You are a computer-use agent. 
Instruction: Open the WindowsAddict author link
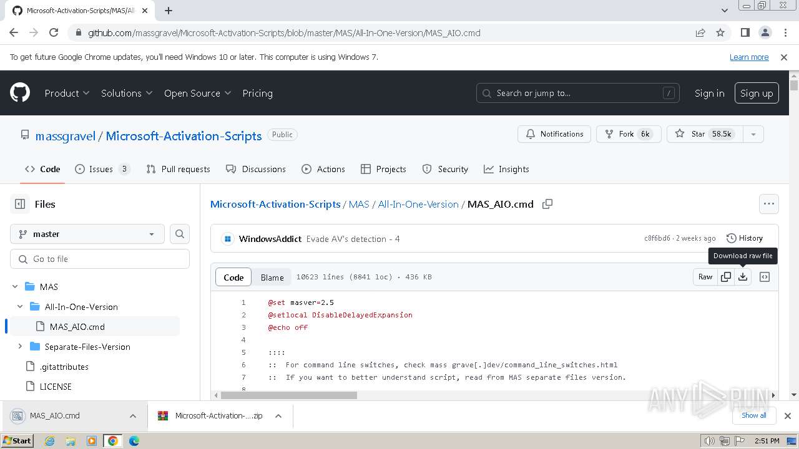tap(270, 239)
